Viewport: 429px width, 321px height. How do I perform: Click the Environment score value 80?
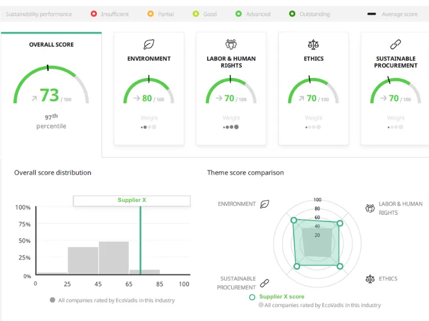pyautogui.click(x=147, y=98)
